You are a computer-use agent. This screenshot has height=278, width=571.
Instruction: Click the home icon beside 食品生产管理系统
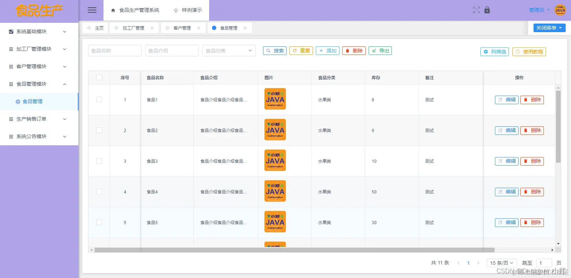(113, 10)
